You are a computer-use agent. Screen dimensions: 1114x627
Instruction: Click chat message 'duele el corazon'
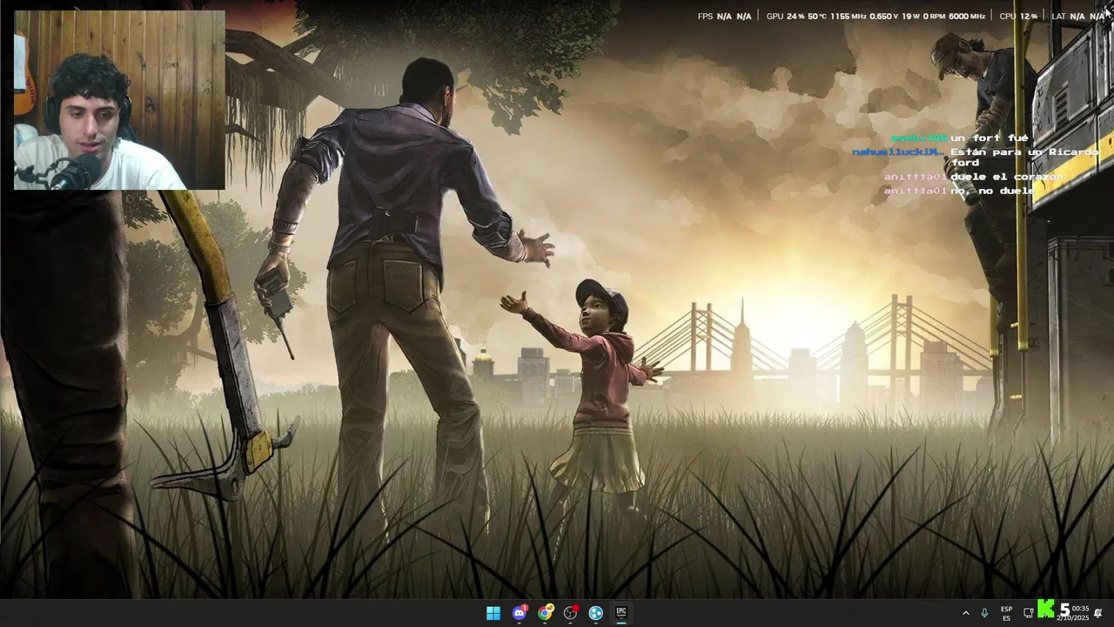[x=1007, y=176]
